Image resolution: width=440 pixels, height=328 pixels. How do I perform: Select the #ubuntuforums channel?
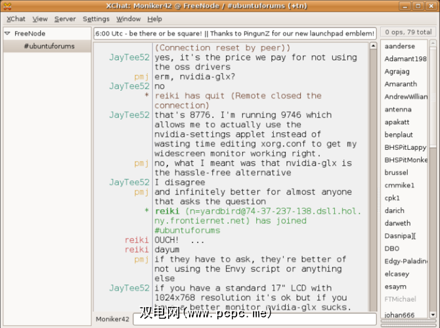point(47,46)
